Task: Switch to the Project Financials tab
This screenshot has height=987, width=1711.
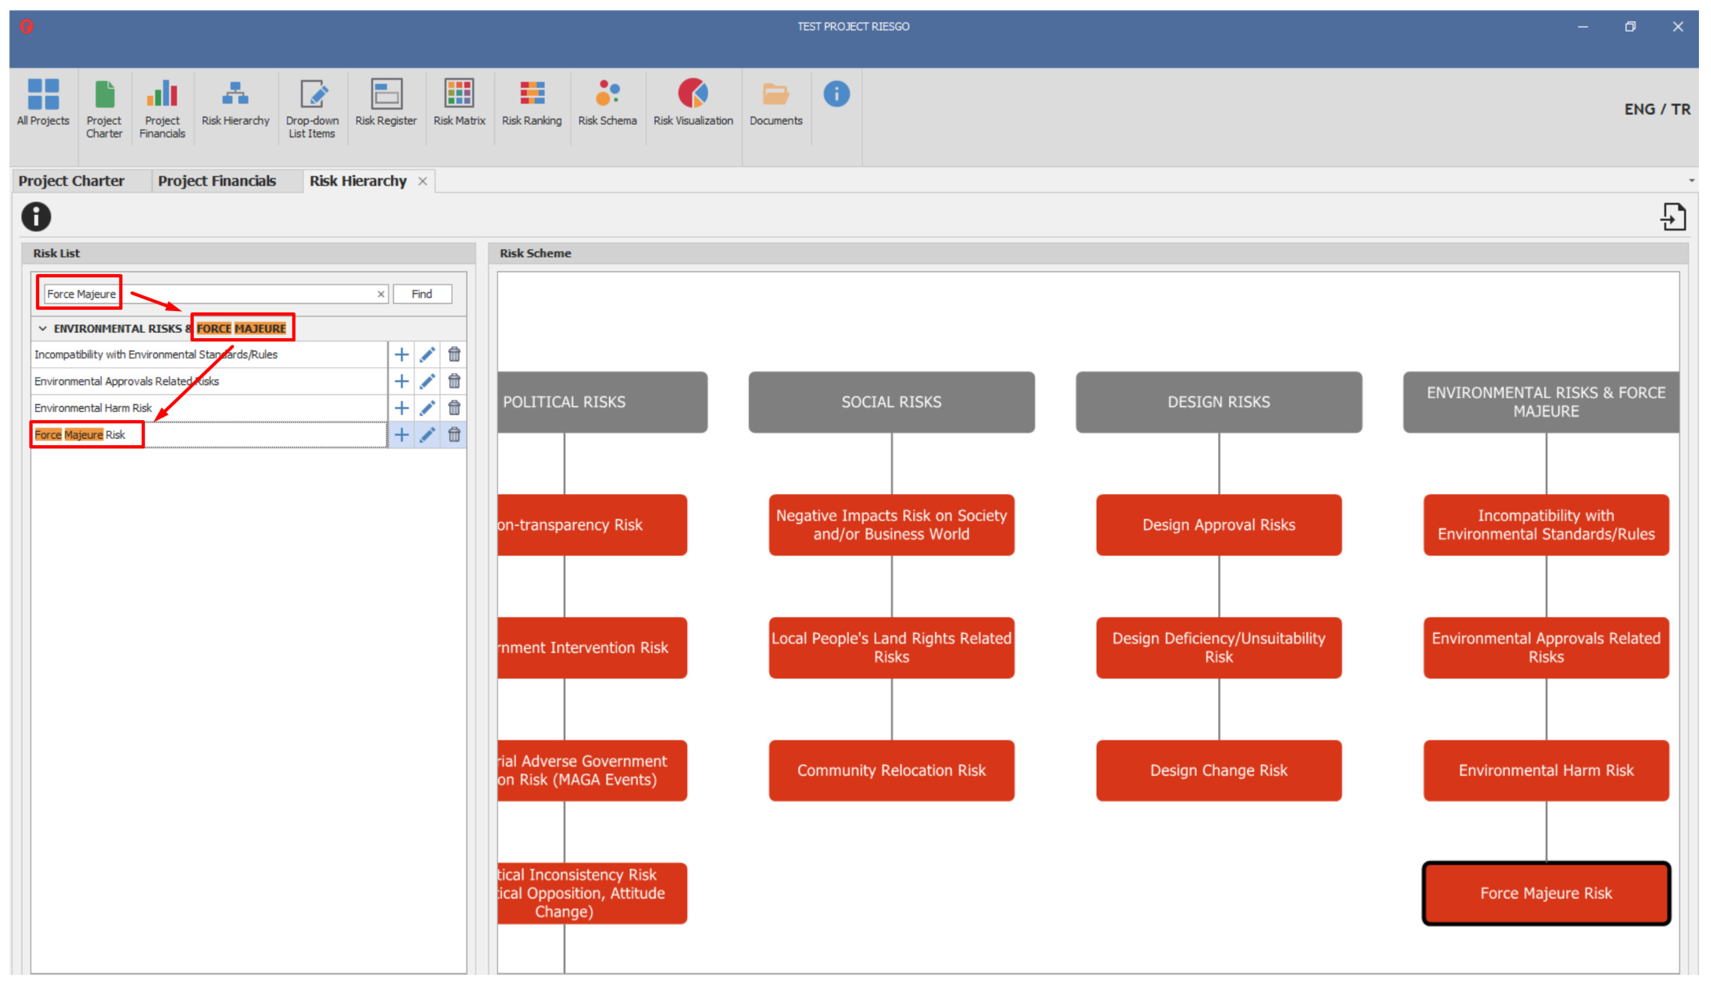Action: [217, 181]
